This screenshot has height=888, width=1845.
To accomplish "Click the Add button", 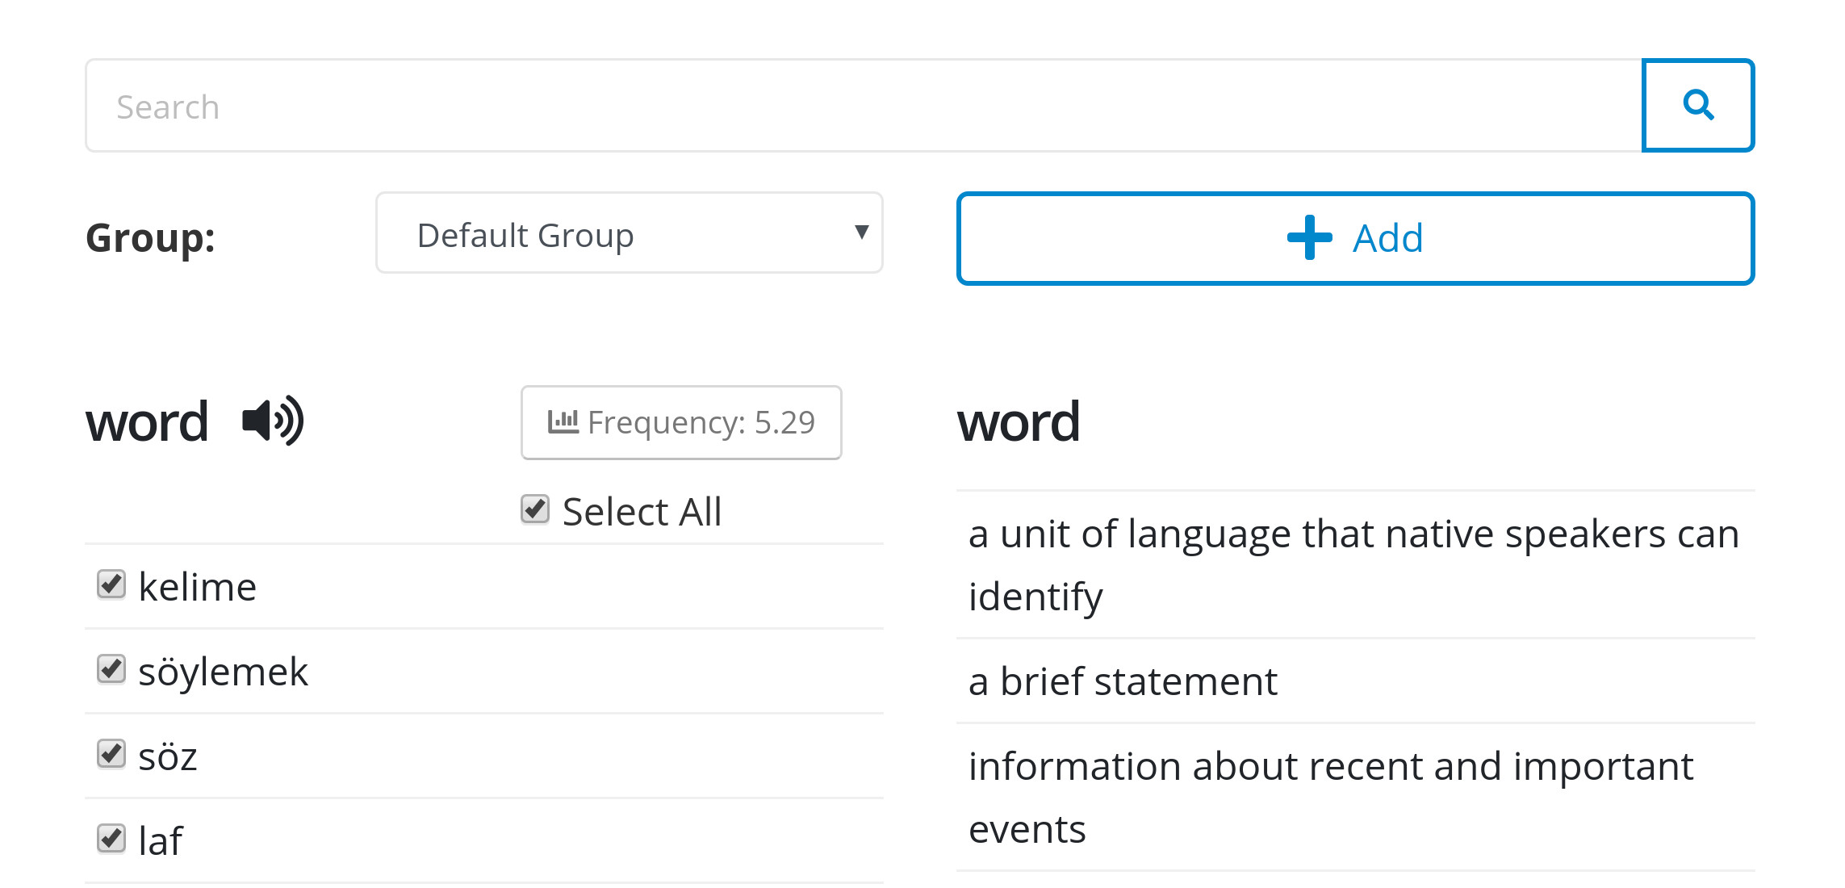I will pyautogui.click(x=1355, y=238).
